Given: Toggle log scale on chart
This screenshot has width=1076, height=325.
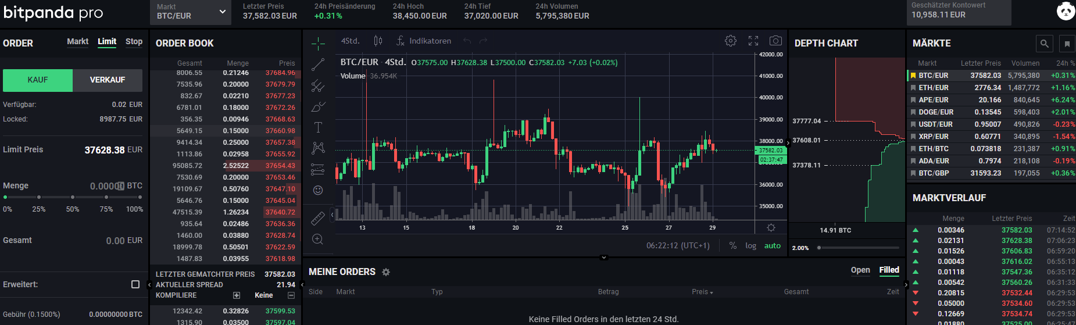Looking at the screenshot, I should tap(751, 246).
